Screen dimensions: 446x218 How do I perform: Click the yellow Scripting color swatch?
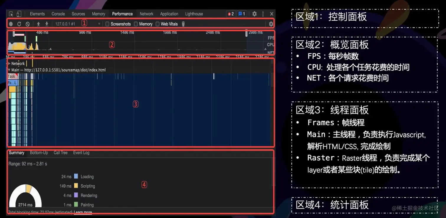76,186
